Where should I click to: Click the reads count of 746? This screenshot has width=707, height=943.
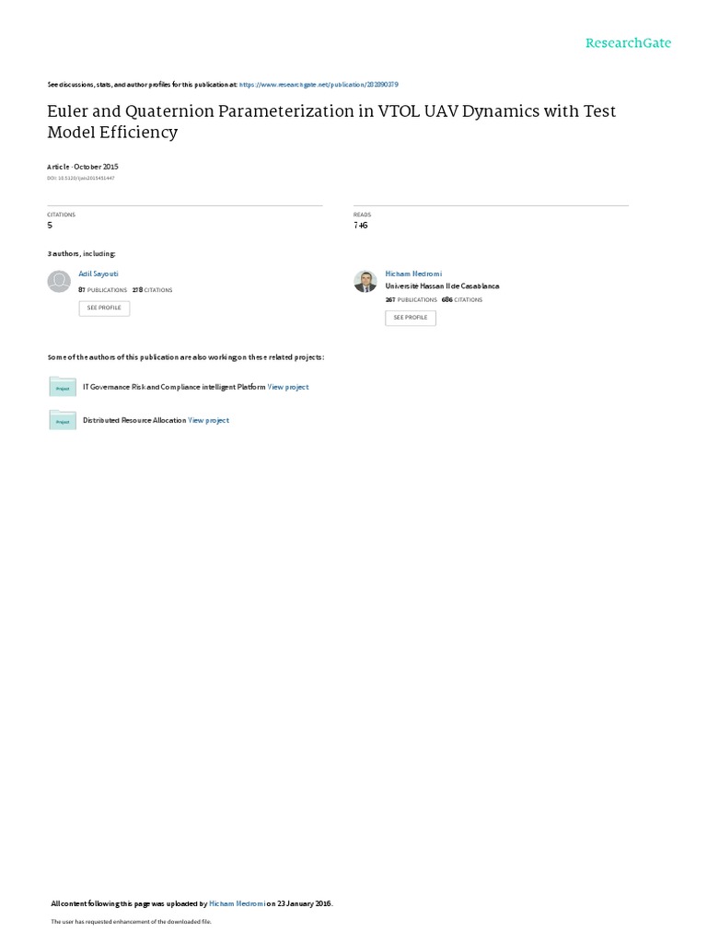coord(361,225)
